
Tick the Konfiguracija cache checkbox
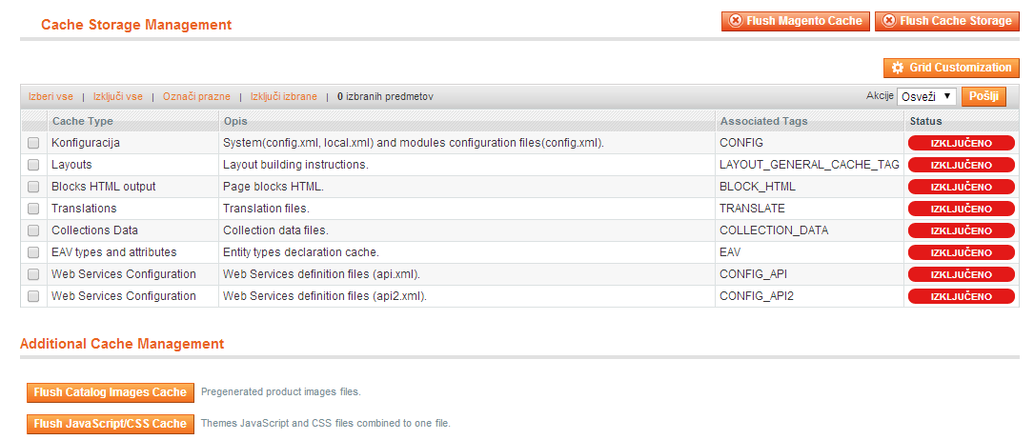click(33, 143)
